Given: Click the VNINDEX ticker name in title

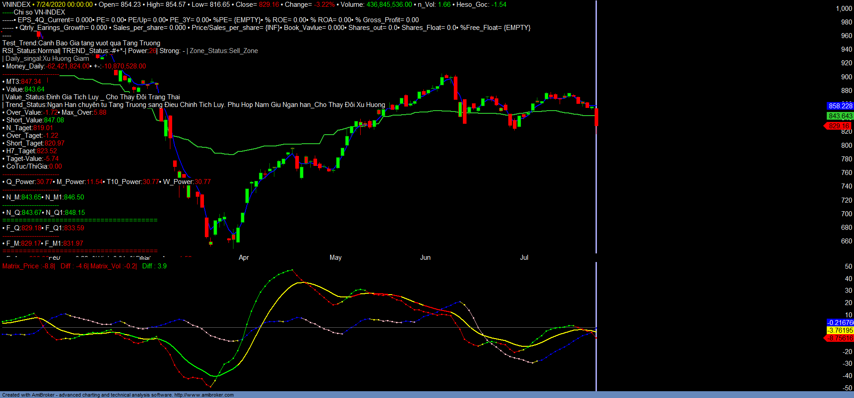Looking at the screenshot, I should (x=16, y=5).
